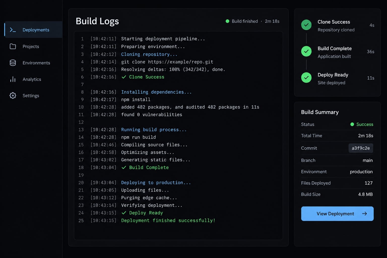
Task: Click log line 'Deploying to production...'
Action: click(x=156, y=183)
